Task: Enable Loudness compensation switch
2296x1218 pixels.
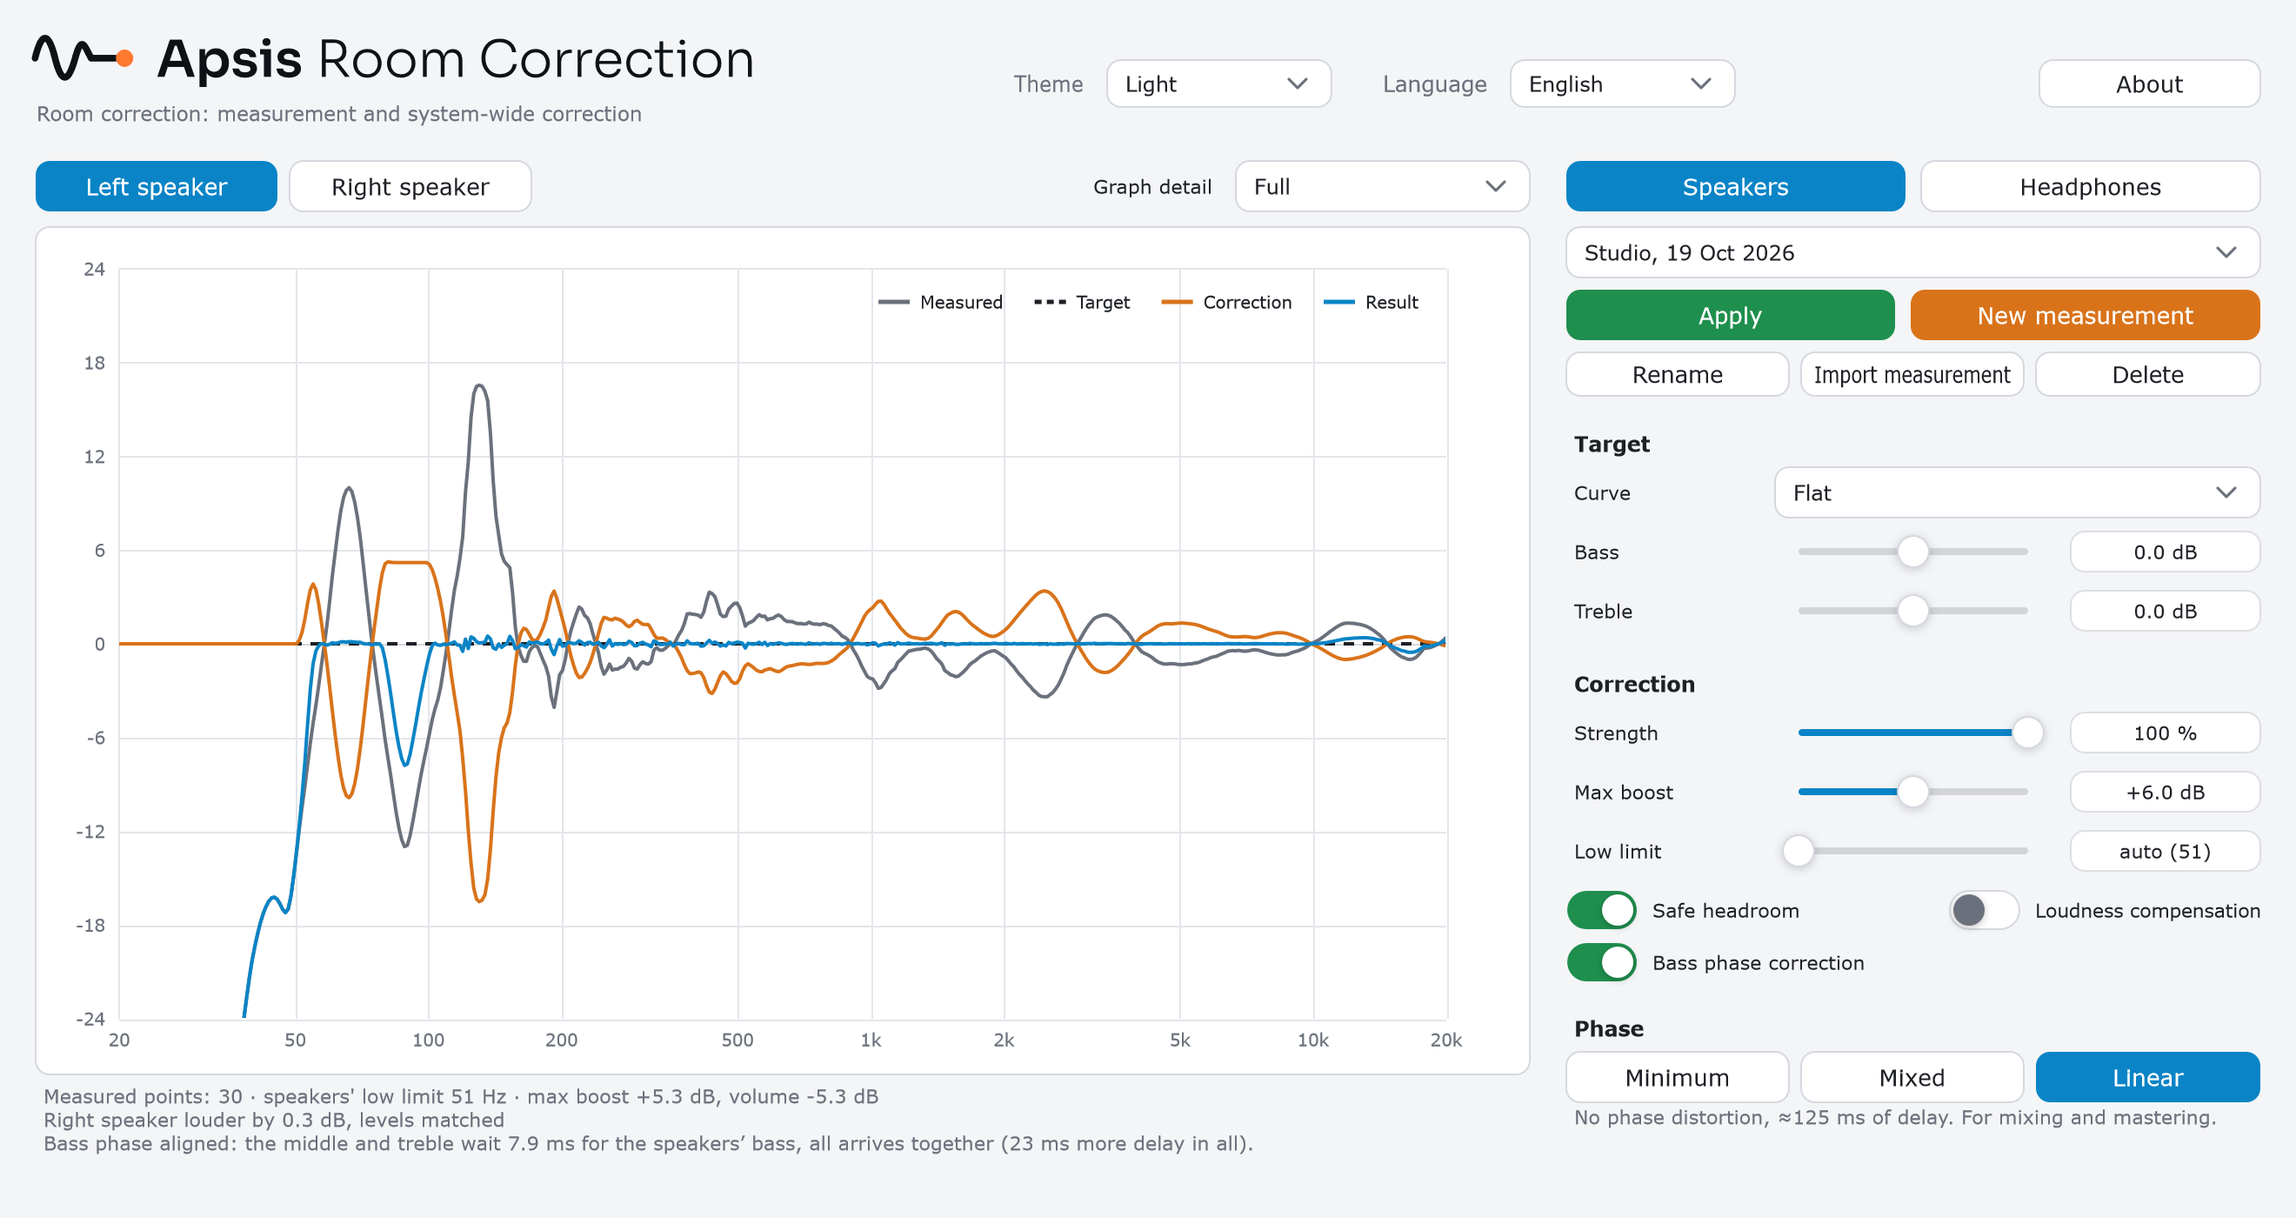Action: (1983, 910)
